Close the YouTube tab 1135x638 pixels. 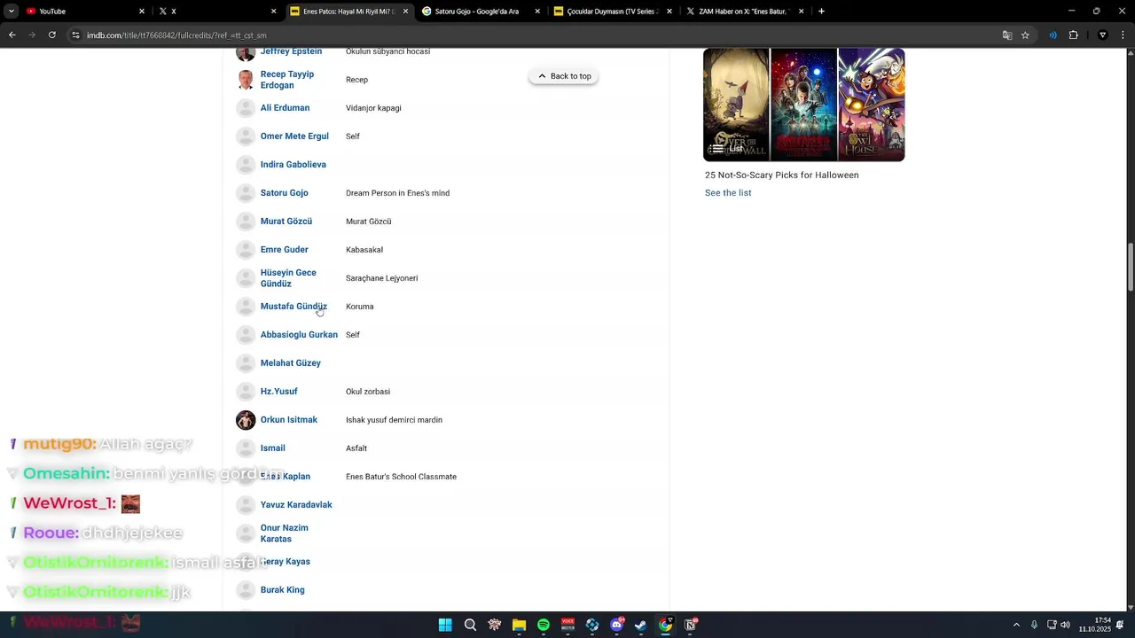[142, 12]
